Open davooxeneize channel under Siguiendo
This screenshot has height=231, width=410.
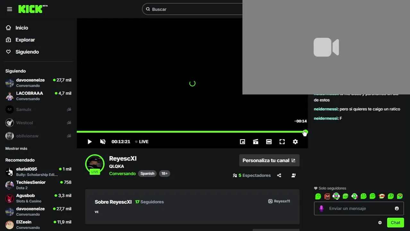click(x=38, y=82)
